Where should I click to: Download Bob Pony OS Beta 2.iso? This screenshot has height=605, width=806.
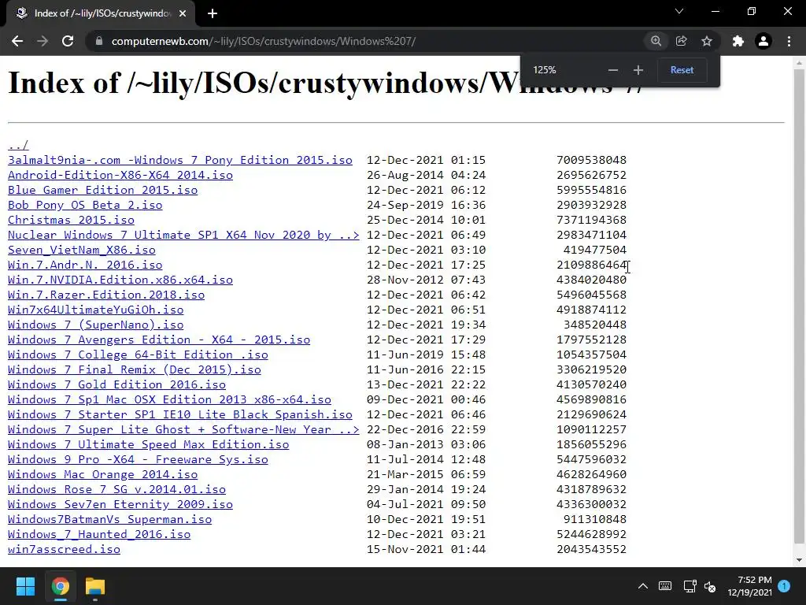(85, 205)
